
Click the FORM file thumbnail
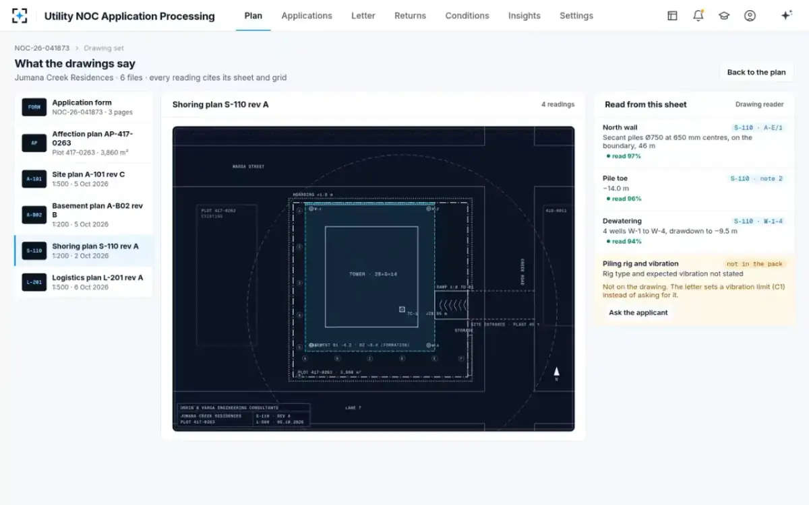[34, 107]
